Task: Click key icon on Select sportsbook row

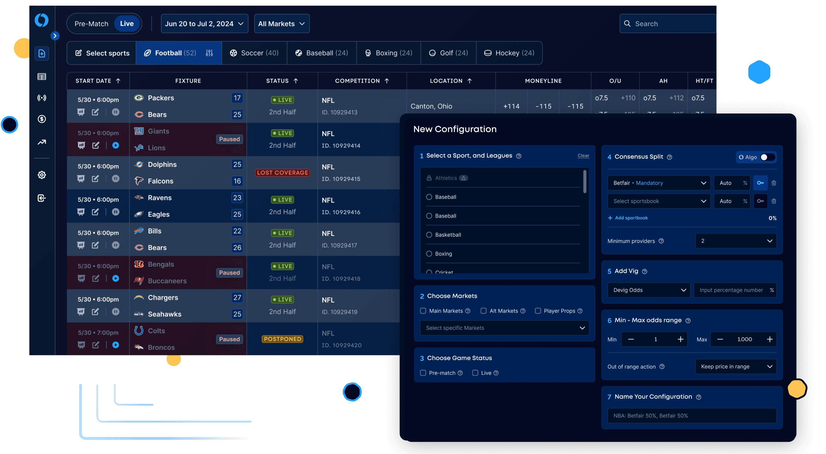Action: coord(760,201)
